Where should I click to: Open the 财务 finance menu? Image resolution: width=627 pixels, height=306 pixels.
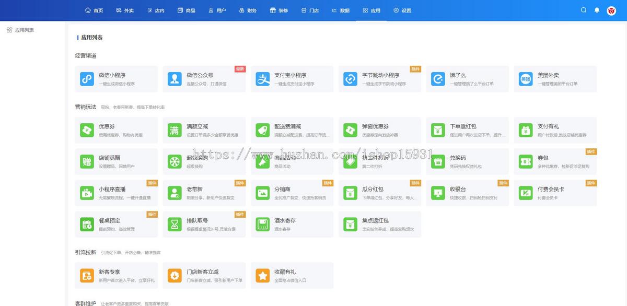(248, 10)
